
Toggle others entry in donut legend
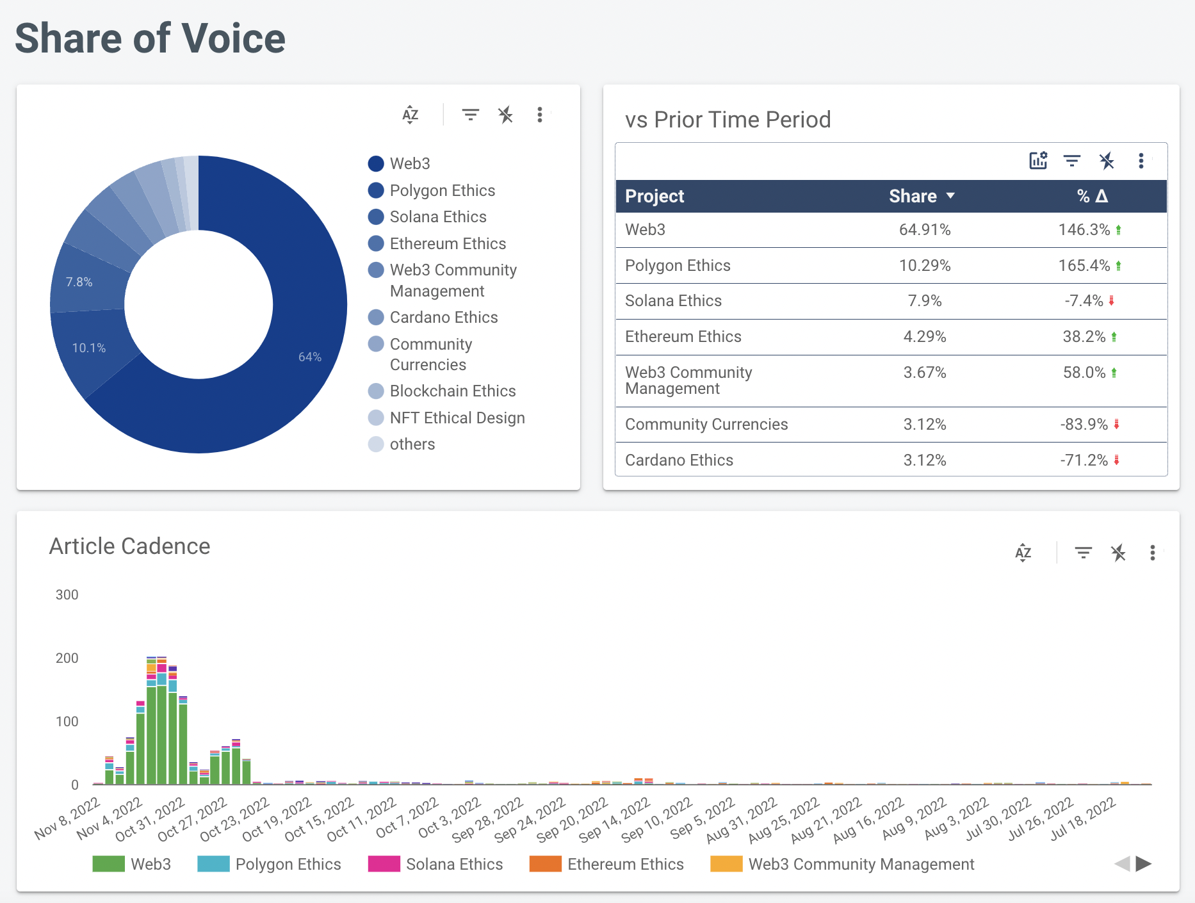click(402, 444)
